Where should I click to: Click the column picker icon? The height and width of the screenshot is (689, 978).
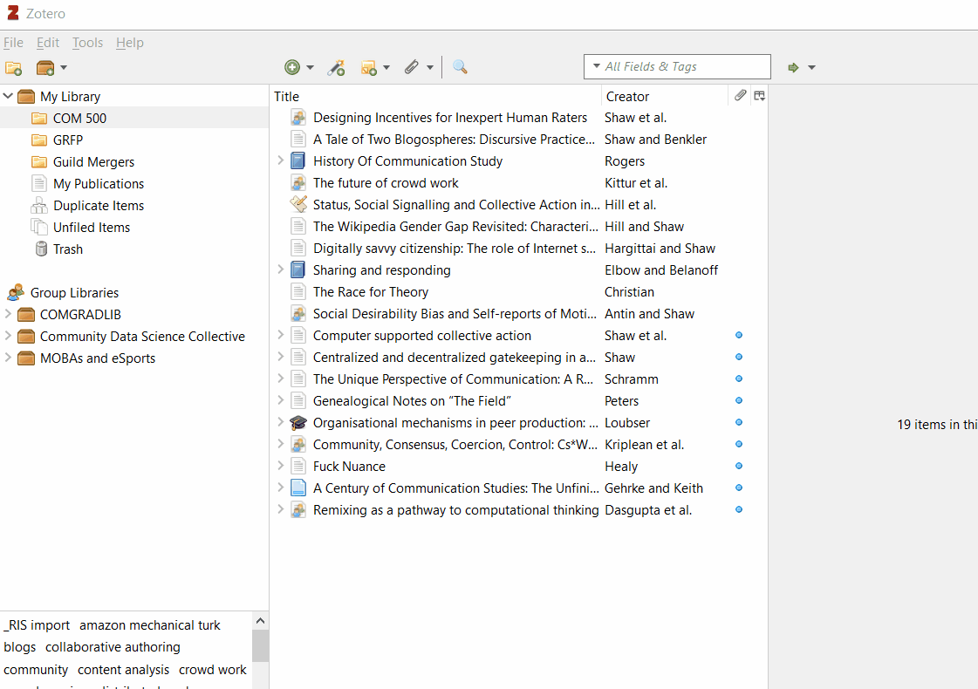click(759, 95)
